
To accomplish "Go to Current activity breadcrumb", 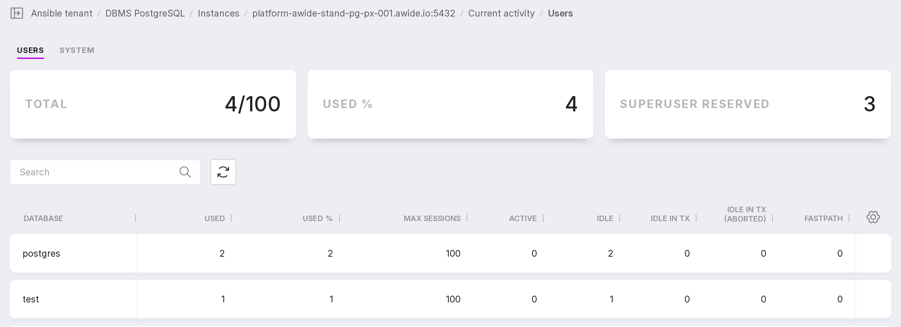I will coord(501,14).
